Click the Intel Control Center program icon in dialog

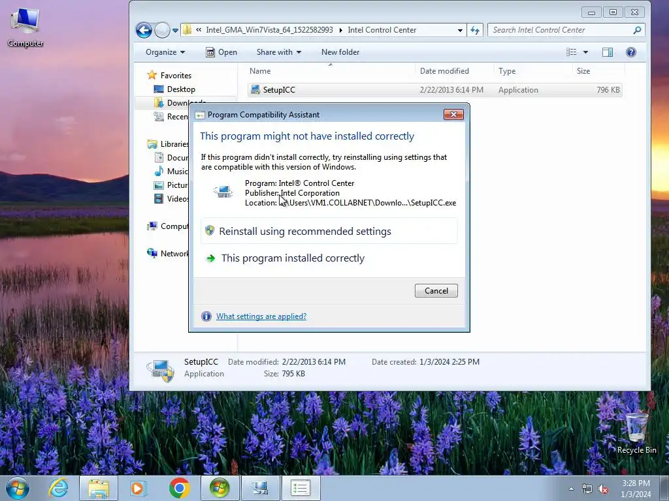click(x=223, y=192)
